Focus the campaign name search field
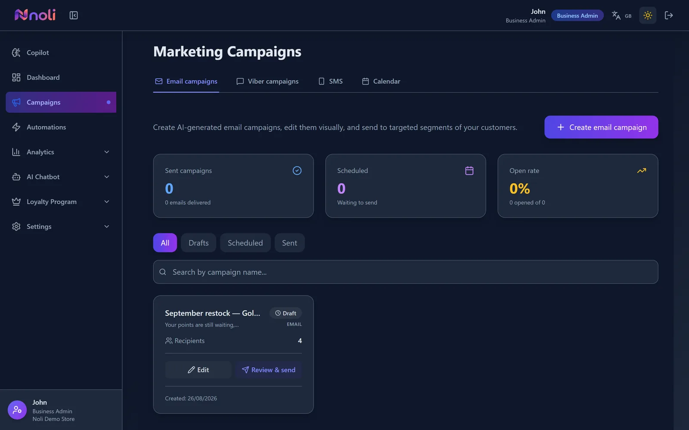The width and height of the screenshot is (689, 430). pos(406,272)
